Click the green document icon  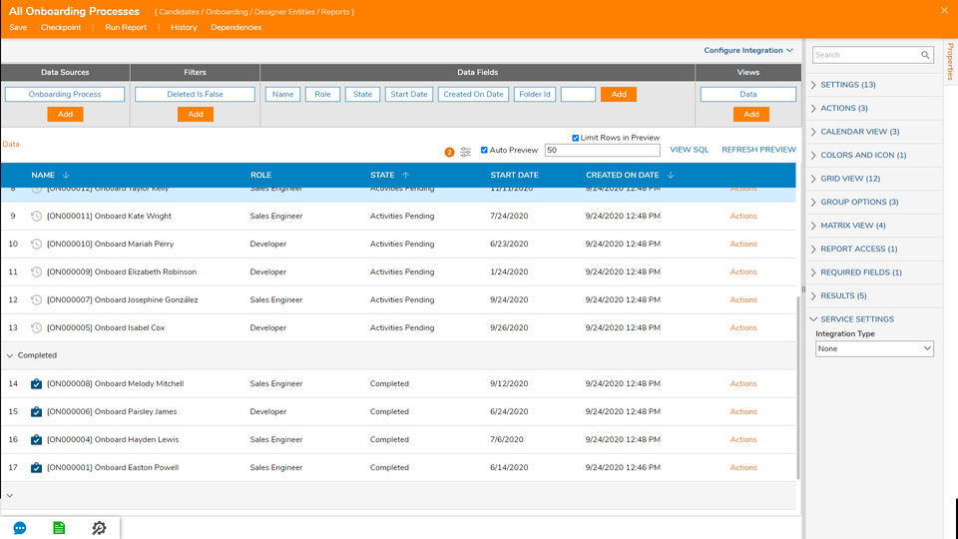click(x=59, y=528)
